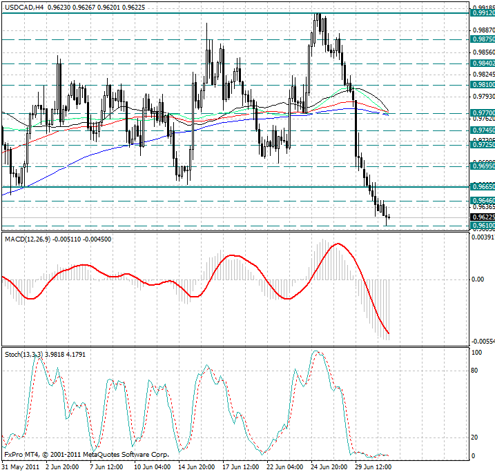The width and height of the screenshot is (495, 472).
Task: Click the 0.9912 price level tag
Action: [483, 13]
